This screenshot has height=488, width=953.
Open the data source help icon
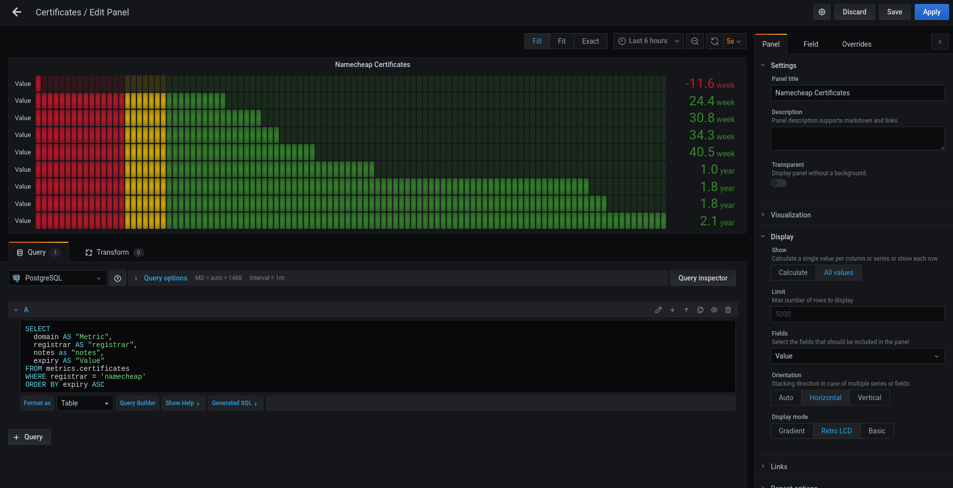click(118, 279)
